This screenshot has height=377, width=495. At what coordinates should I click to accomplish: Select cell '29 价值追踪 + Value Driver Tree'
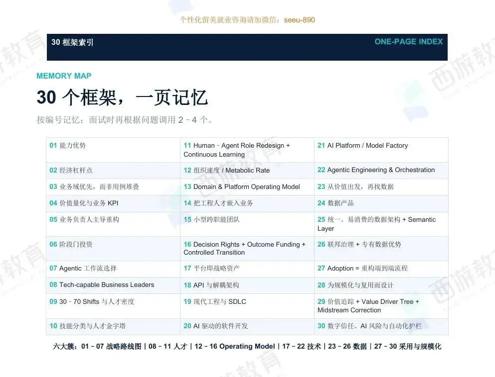point(381,306)
